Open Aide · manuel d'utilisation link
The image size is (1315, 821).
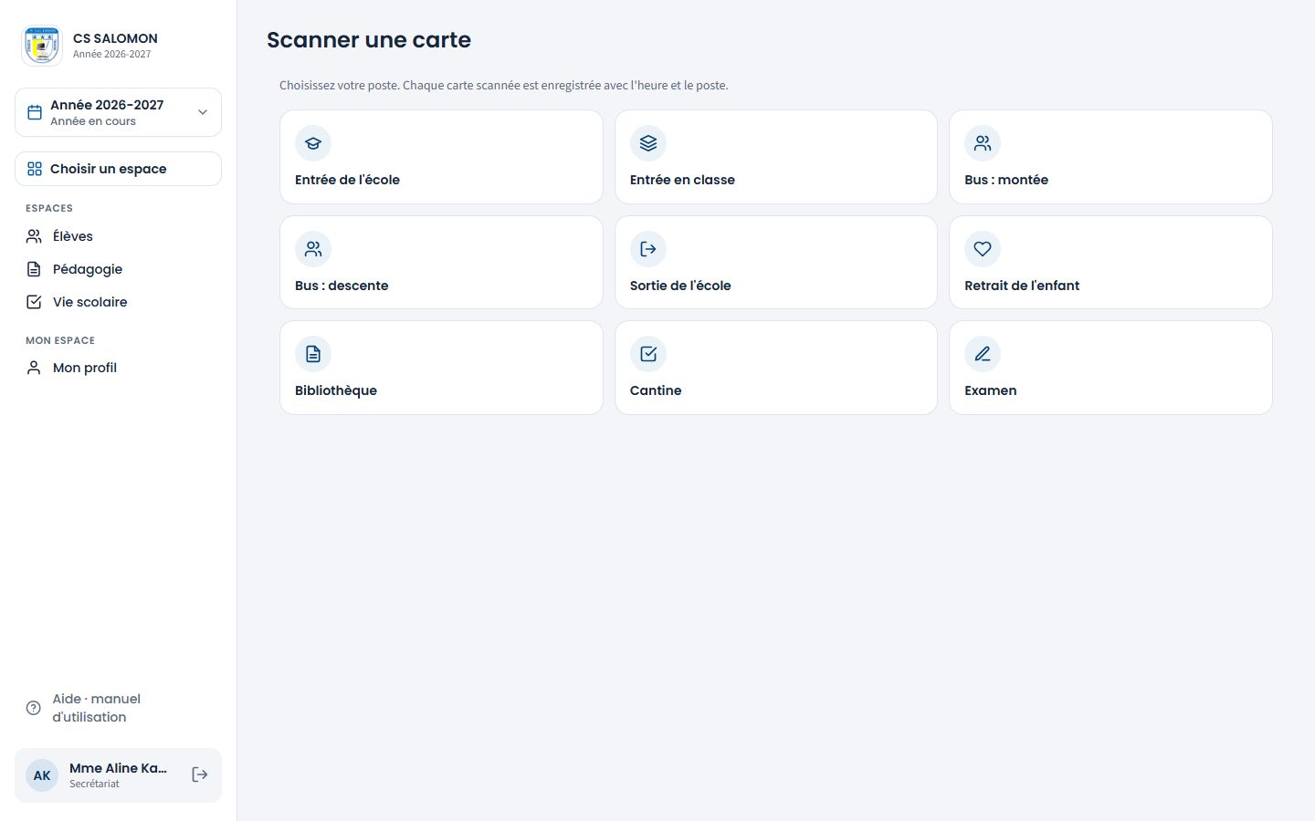(x=118, y=708)
